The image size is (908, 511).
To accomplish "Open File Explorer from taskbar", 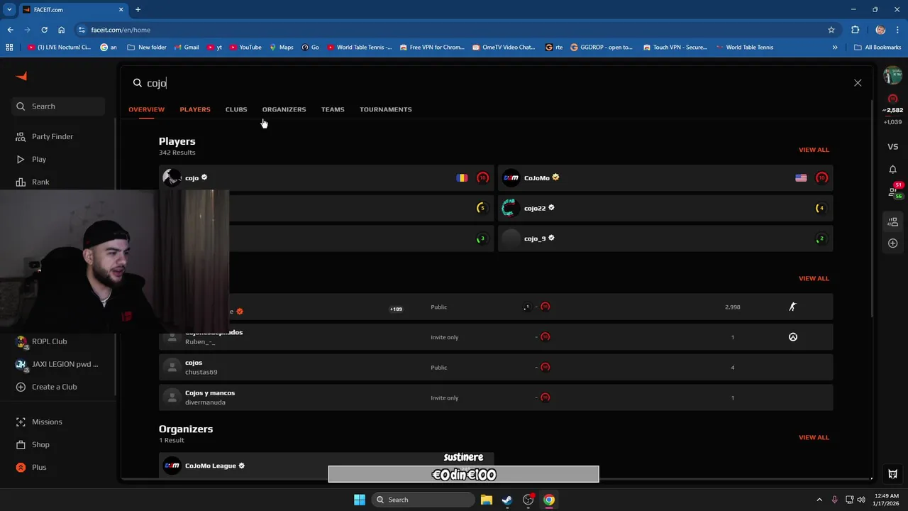I will [x=487, y=500].
